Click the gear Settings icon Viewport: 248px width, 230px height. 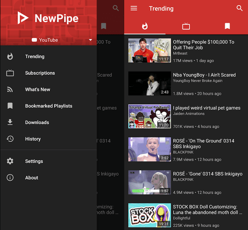coord(10,161)
